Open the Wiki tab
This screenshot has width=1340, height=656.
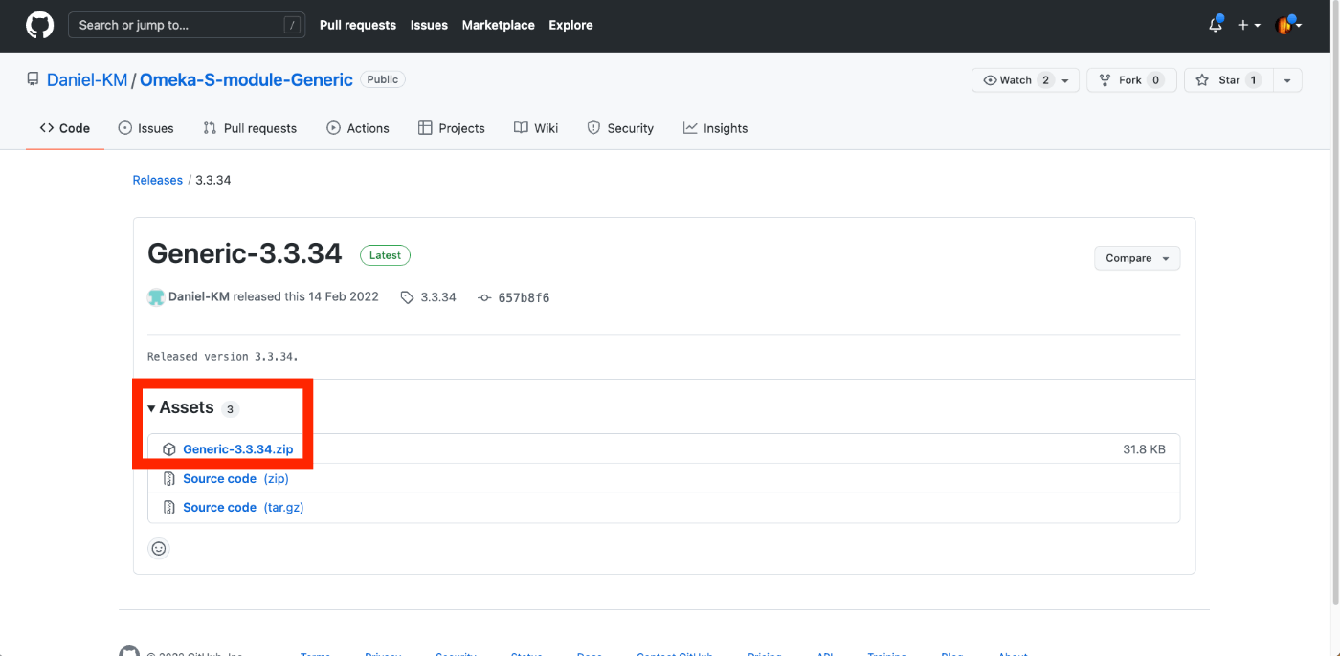[536, 128]
